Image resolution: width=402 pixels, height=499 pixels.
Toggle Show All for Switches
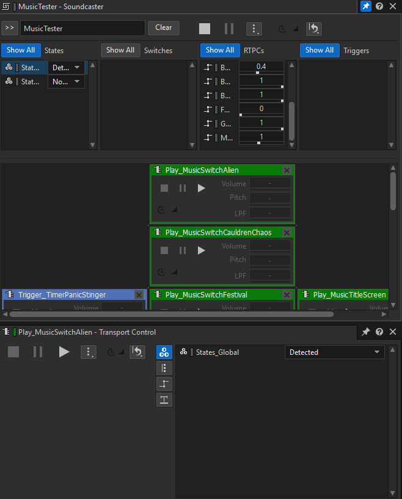click(x=120, y=50)
